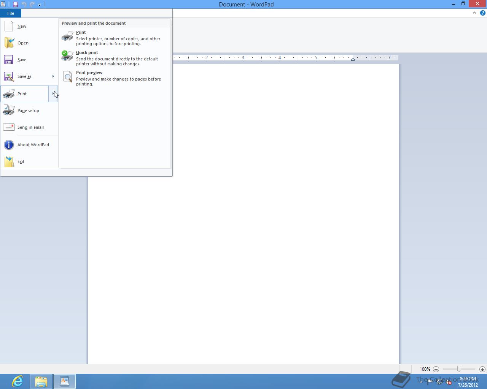The width and height of the screenshot is (487, 389).
Task: Launch Internet Explorer from the taskbar
Action: 18,381
